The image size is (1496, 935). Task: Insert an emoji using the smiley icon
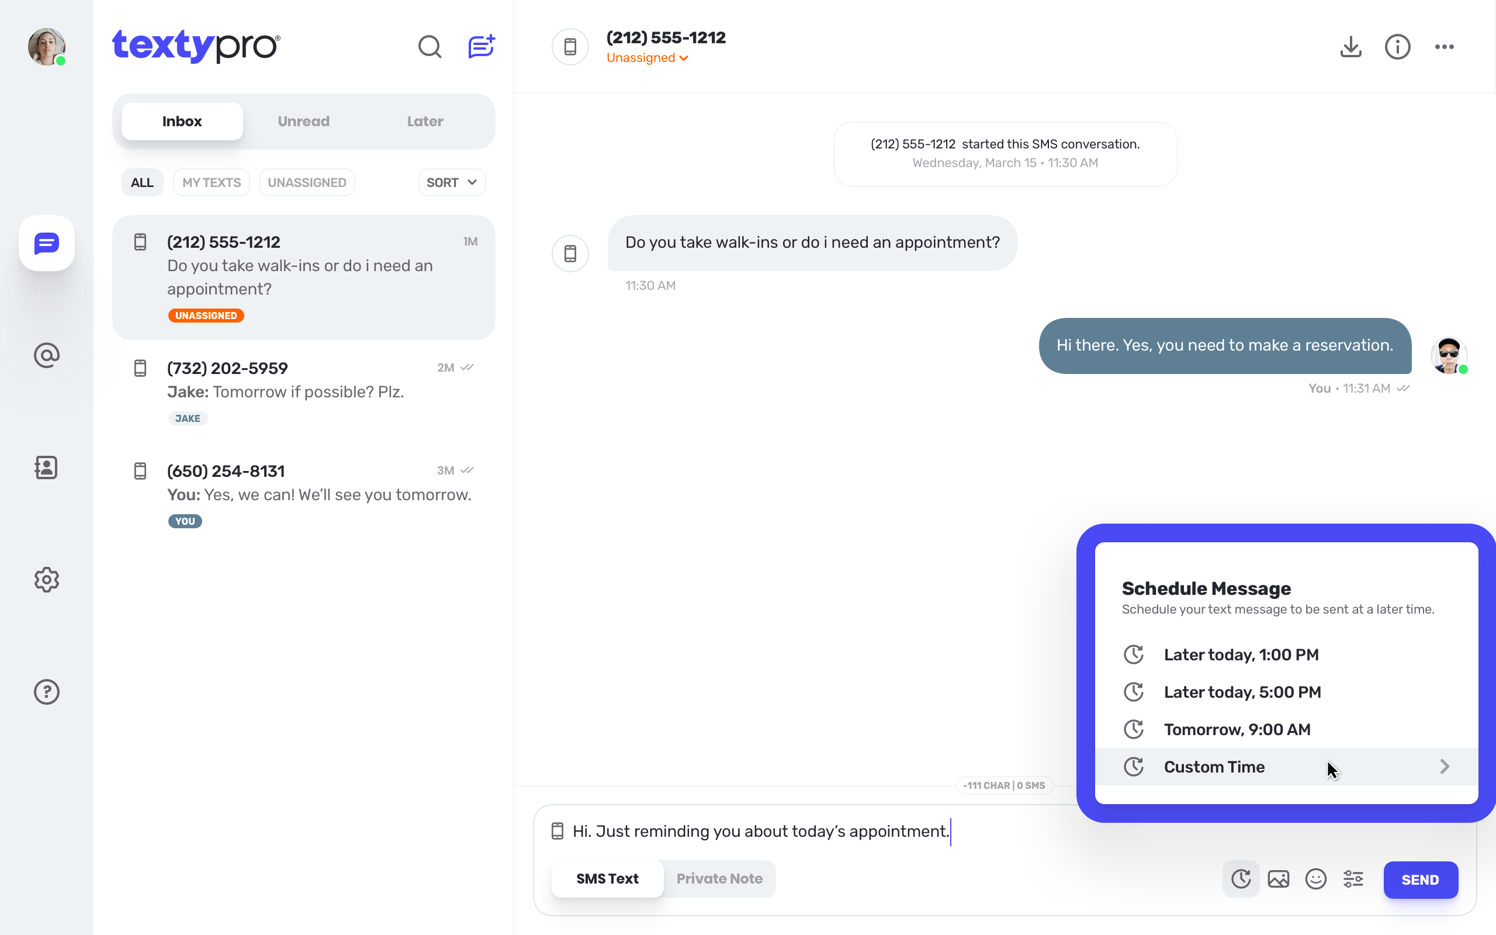[x=1315, y=879]
